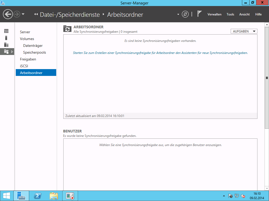Screen dimensions: 269x201
Task: Click the 'Wählen Sie eine Synchronisierungsfreigabe aus' hint text
Action: [161, 145]
